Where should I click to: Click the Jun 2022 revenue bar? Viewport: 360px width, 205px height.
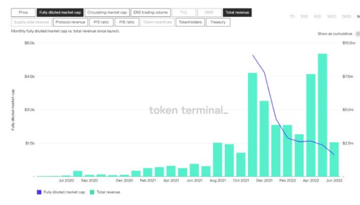pyautogui.click(x=334, y=159)
